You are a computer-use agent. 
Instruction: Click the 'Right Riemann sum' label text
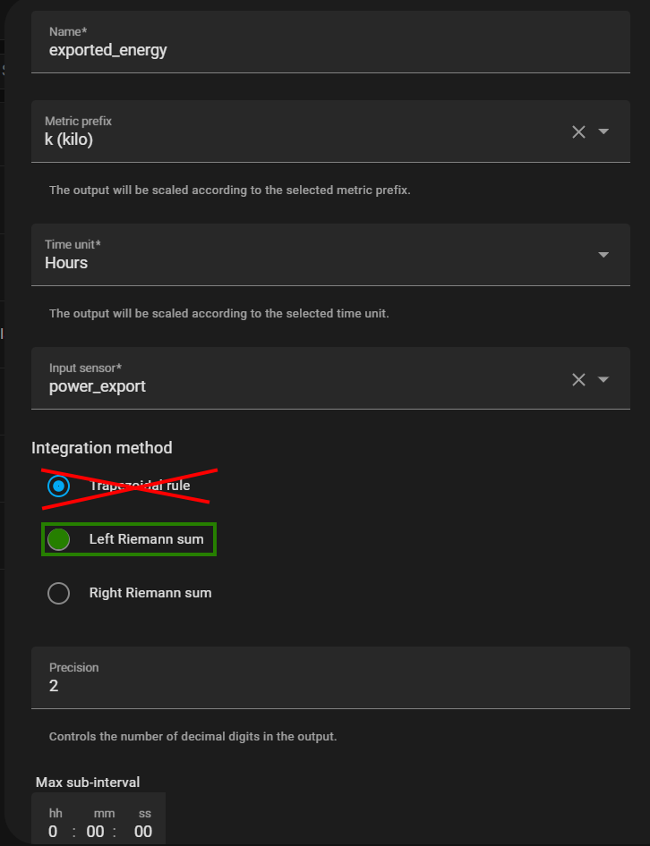pos(150,593)
